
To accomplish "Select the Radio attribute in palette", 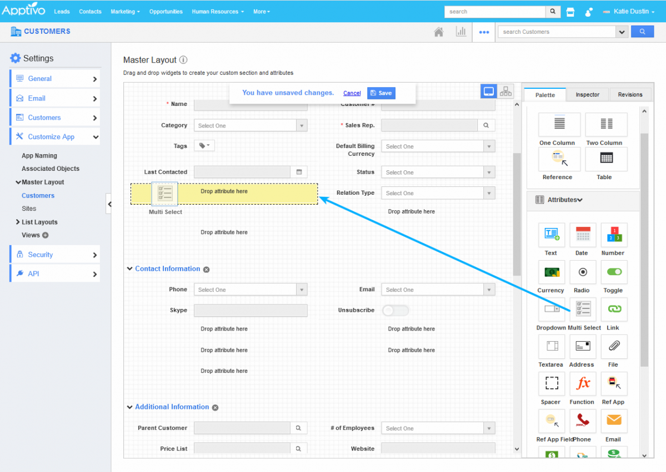I will click(x=583, y=272).
